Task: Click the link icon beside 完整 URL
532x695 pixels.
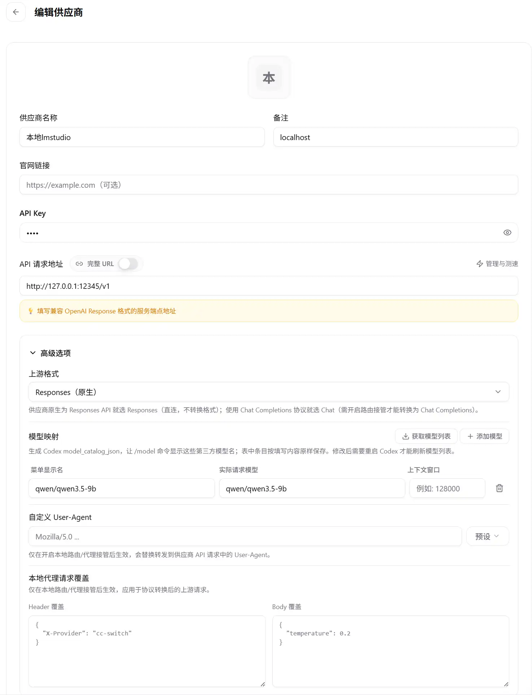Action: click(79, 264)
